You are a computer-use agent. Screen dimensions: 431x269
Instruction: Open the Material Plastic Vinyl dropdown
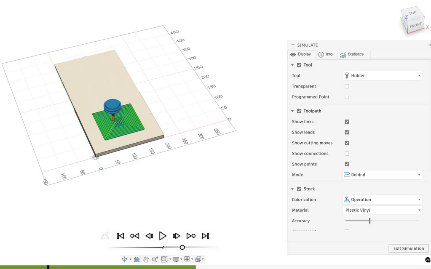tap(383, 210)
